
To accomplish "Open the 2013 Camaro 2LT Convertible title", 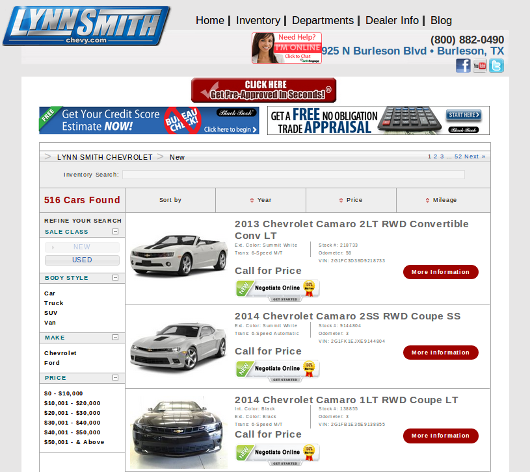I will (x=352, y=230).
